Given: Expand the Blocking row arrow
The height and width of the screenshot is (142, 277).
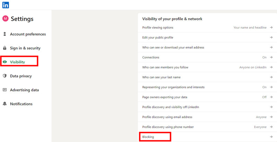Looking at the screenshot, I should coord(271,137).
